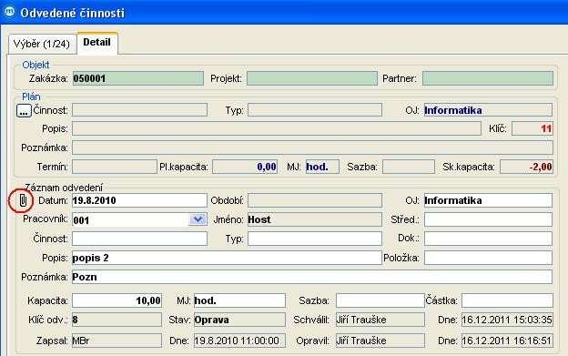Click the Položka field
568x356 pixels.
pos(488,258)
